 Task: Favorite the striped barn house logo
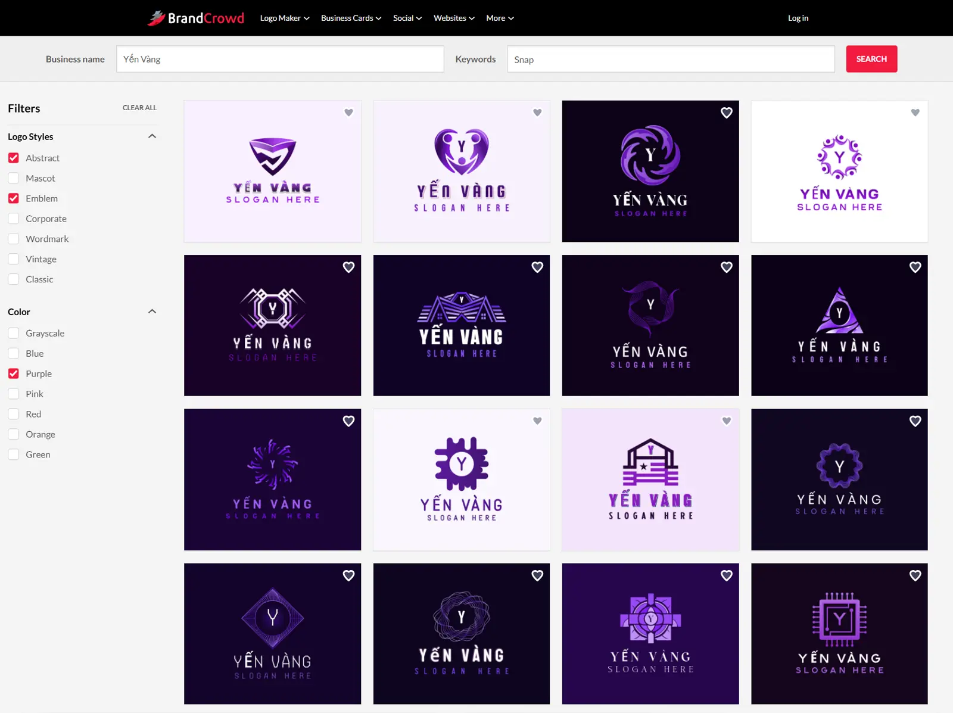(x=727, y=421)
